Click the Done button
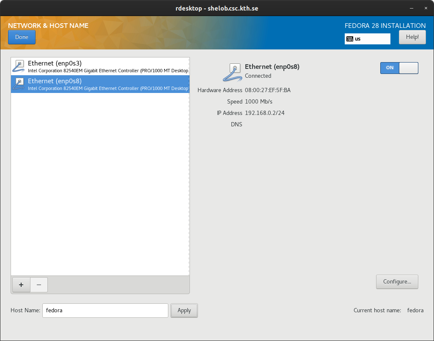 [x=22, y=37]
